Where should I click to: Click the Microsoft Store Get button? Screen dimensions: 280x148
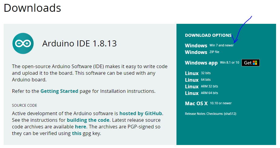(x=251, y=63)
